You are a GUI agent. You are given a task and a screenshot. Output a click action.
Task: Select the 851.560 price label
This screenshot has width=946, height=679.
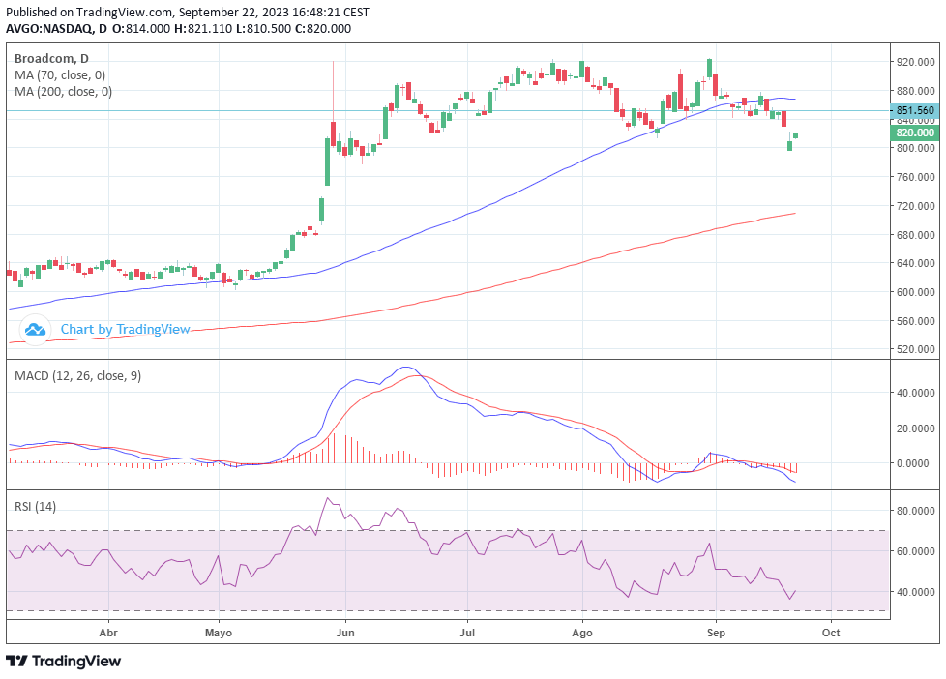point(915,110)
